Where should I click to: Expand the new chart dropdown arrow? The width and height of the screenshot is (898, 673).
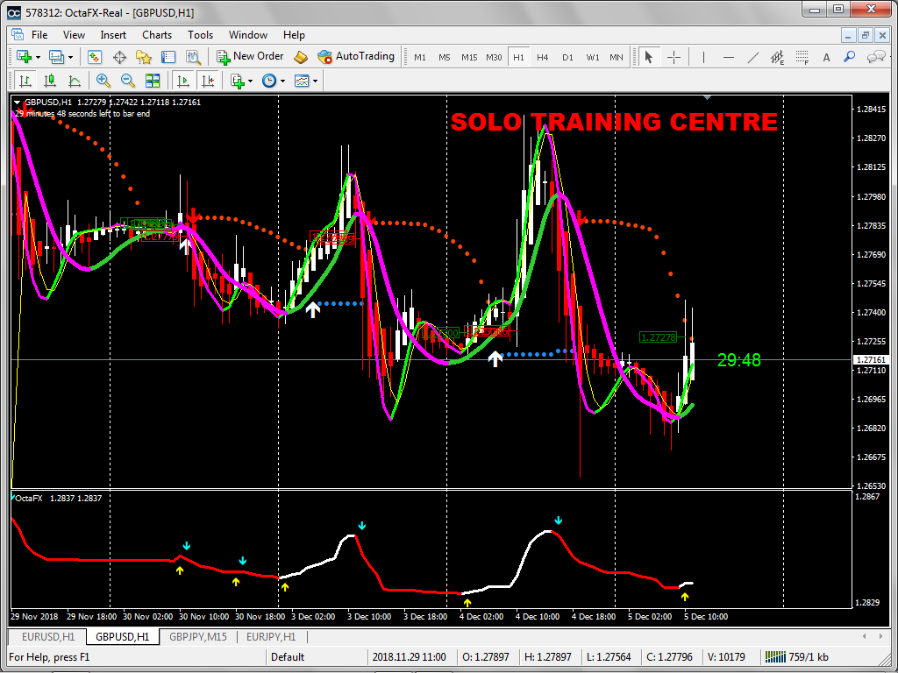[x=37, y=57]
